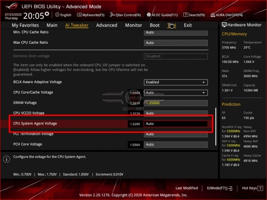Click PCH Core Voltage Auto field
Viewport: 267px width, 200px height.
[x=176, y=144]
